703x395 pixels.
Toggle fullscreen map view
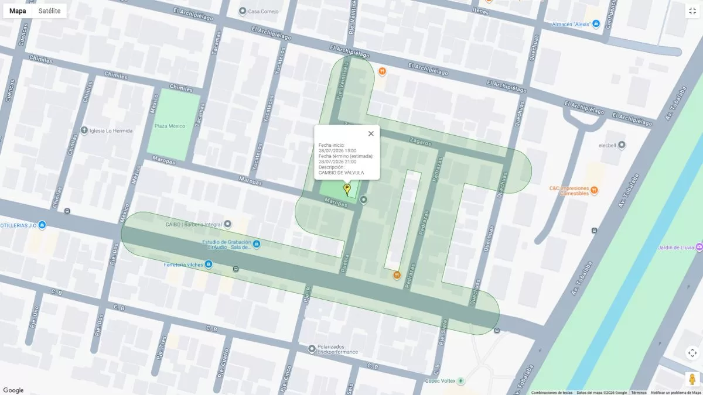tap(692, 11)
